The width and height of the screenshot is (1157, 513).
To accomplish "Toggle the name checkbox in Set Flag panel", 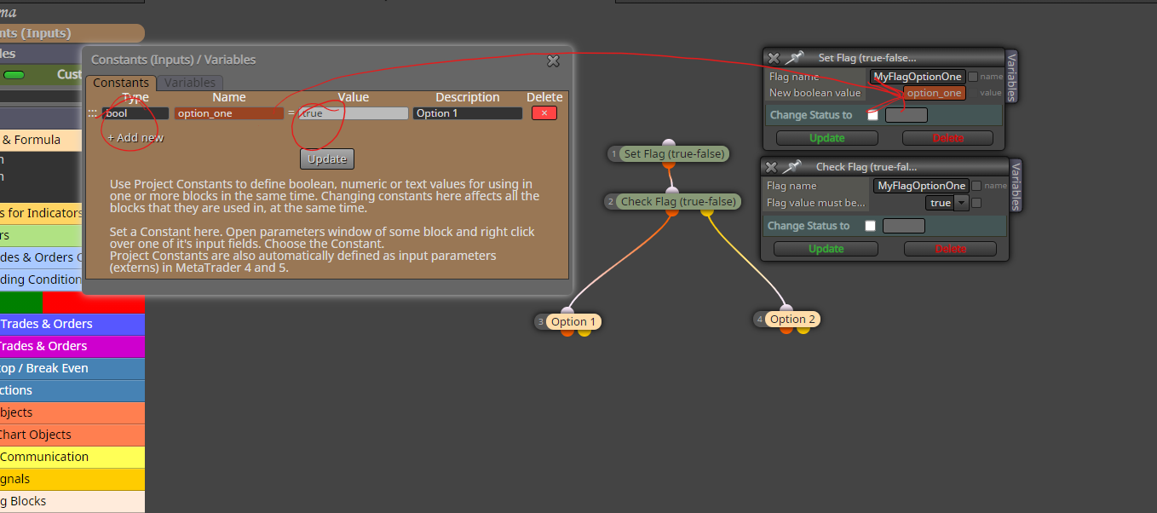I will tap(972, 77).
